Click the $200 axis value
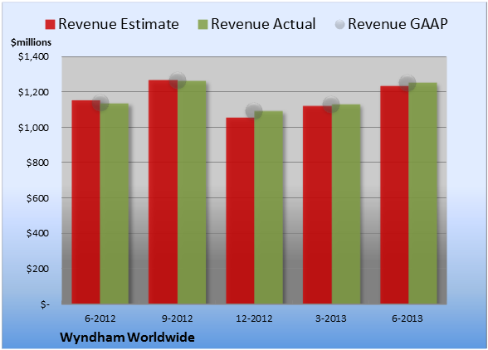This screenshot has height=350, width=488. click(x=37, y=269)
